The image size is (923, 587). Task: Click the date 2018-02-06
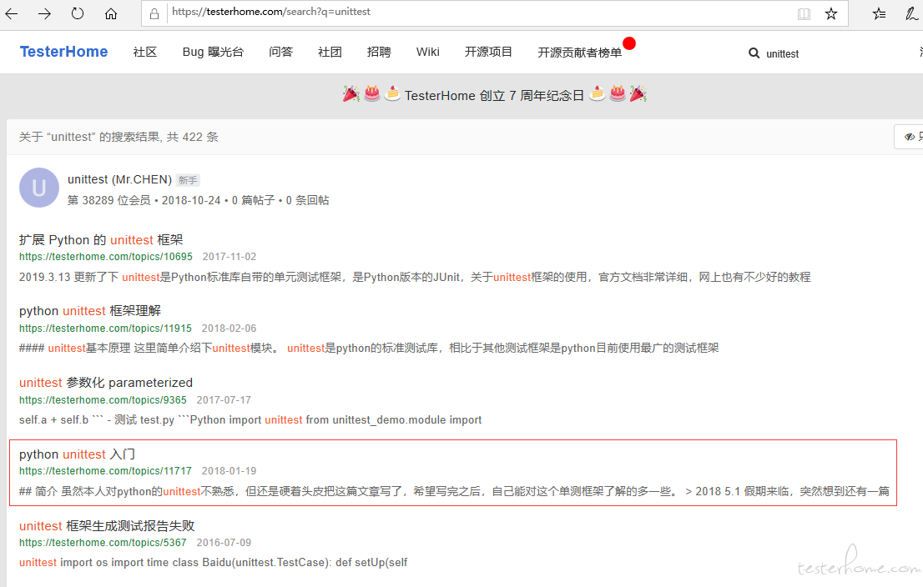229,329
